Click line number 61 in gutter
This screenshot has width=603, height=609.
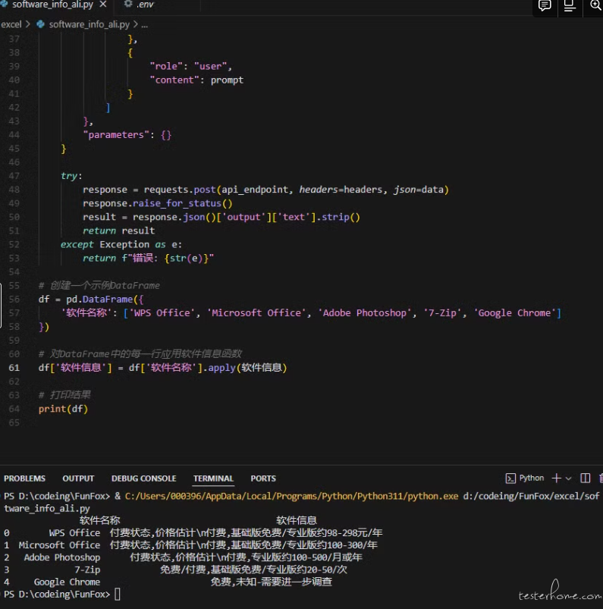coord(14,368)
